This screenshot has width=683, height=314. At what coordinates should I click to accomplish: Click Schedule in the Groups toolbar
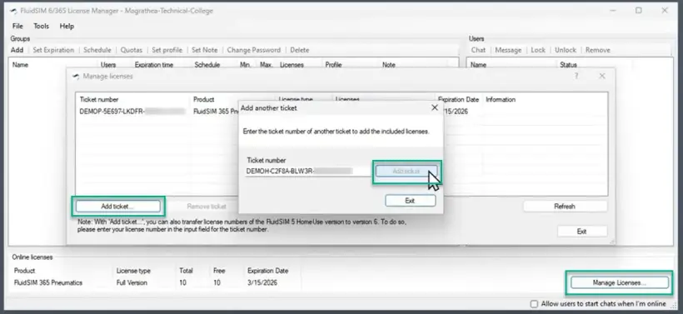click(97, 50)
